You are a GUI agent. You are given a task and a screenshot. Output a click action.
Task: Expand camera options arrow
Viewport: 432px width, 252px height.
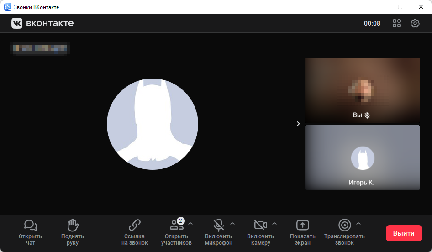(x=274, y=224)
